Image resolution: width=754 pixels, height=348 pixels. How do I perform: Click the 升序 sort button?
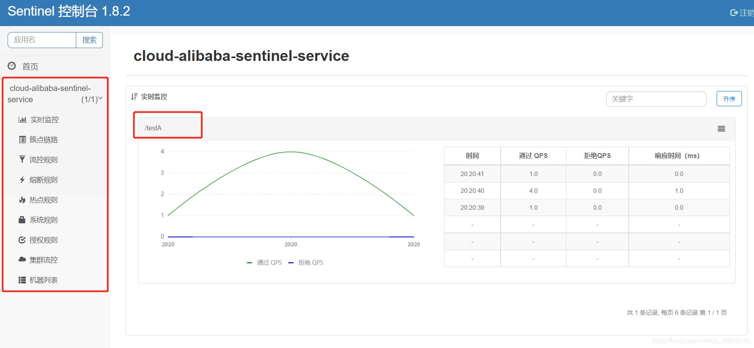click(729, 99)
